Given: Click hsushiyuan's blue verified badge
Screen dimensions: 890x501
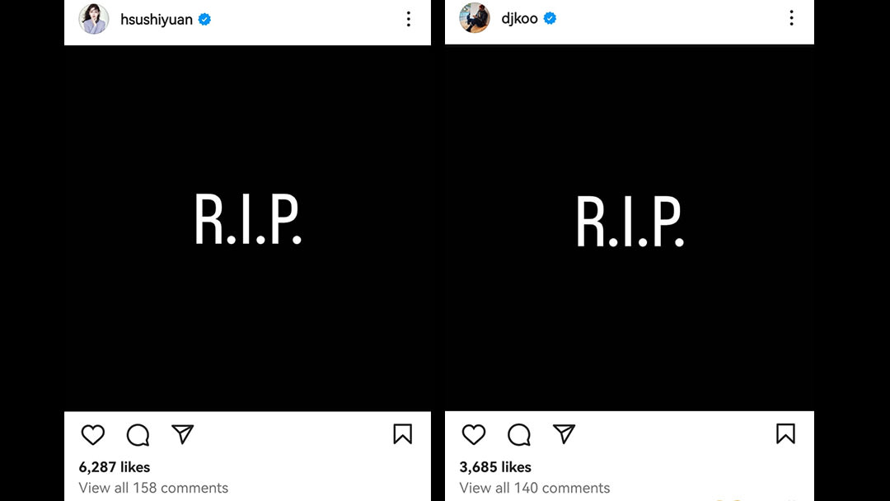Looking at the screenshot, I should click(x=204, y=19).
